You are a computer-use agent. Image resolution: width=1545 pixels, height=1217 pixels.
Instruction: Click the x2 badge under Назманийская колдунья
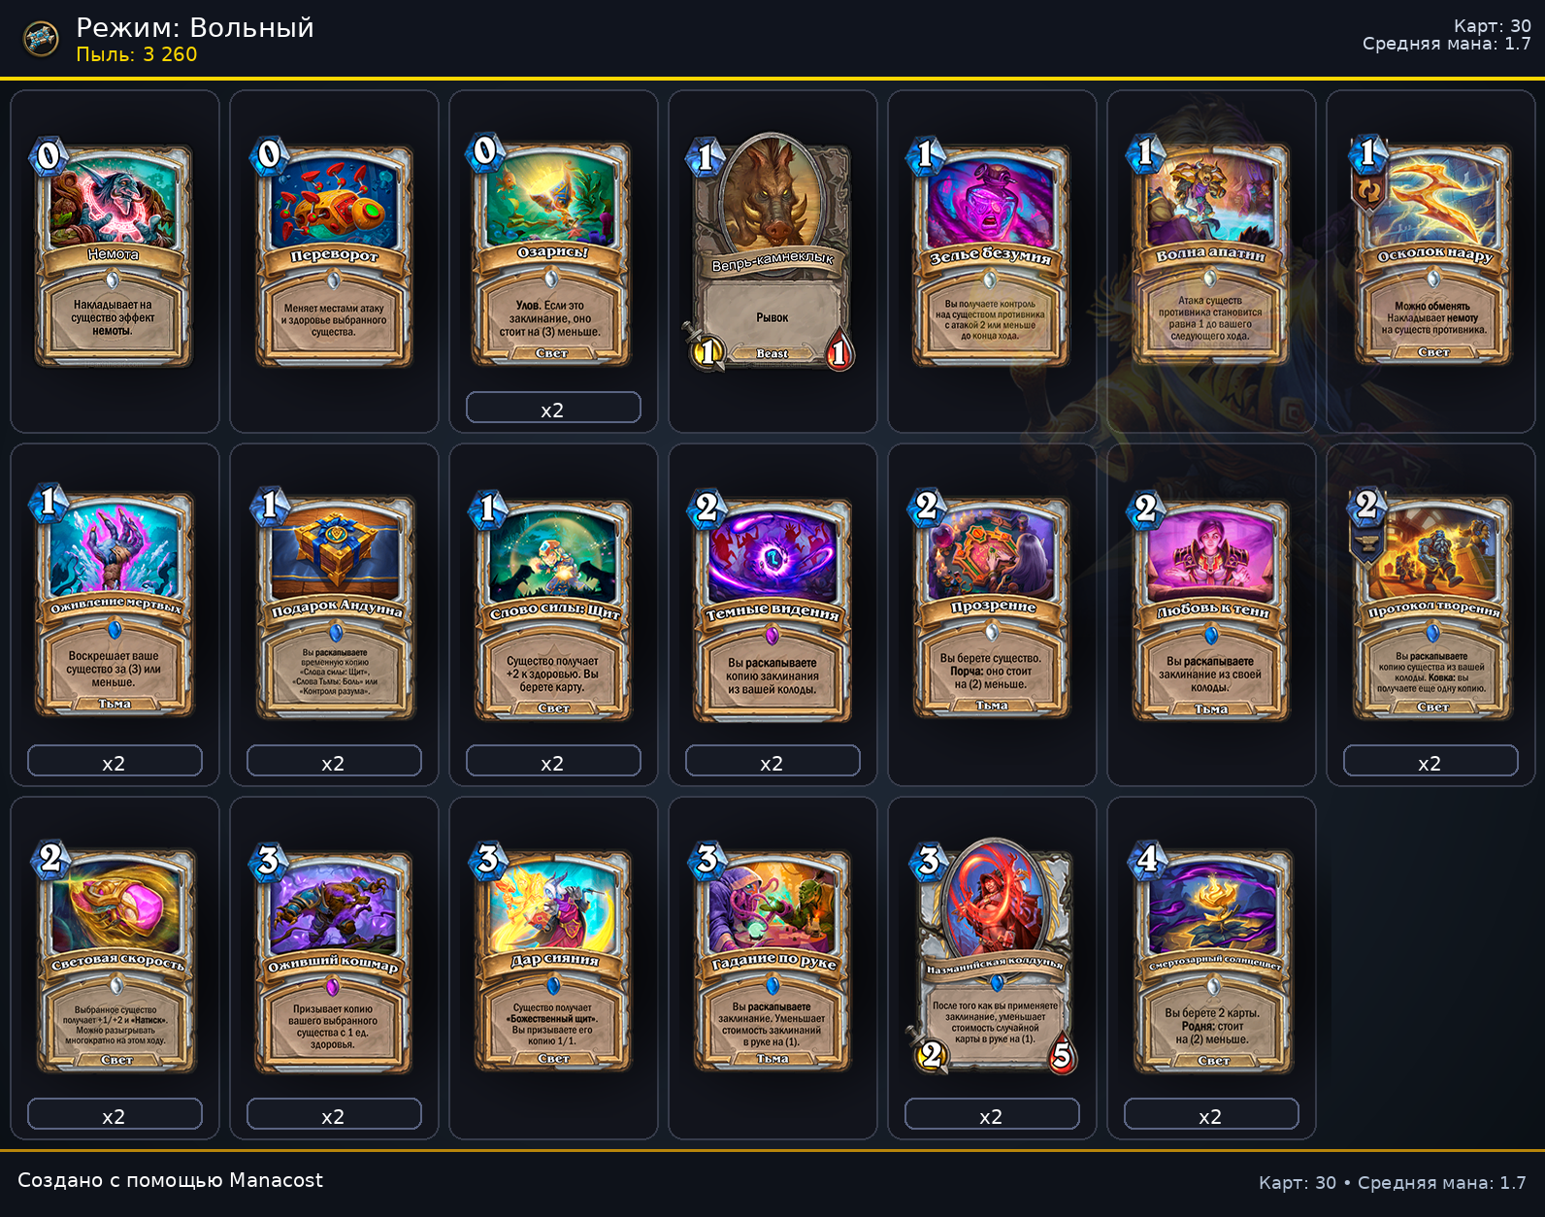(x=992, y=1115)
